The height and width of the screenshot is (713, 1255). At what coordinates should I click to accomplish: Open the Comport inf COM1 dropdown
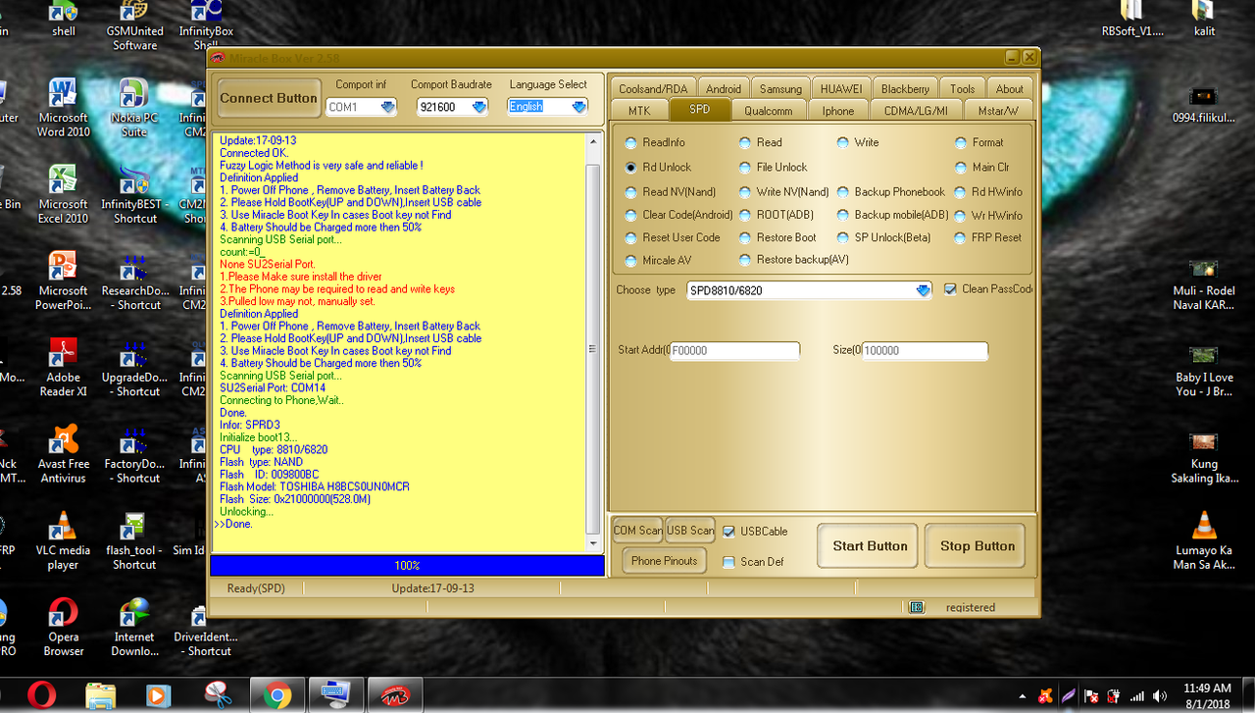[387, 107]
